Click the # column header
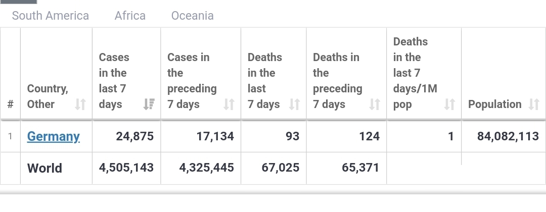546x212 pixels. click(10, 104)
